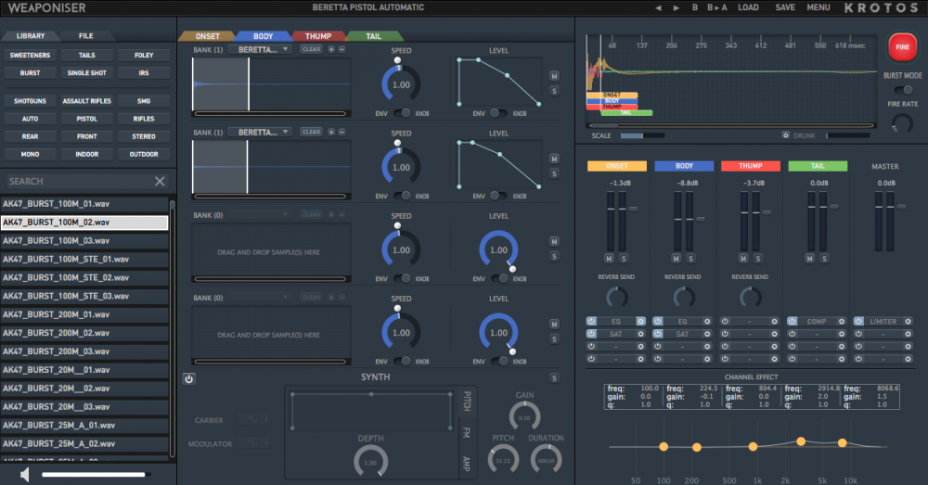Toggle the BURST MODE switch
928x485 pixels.
click(x=903, y=90)
